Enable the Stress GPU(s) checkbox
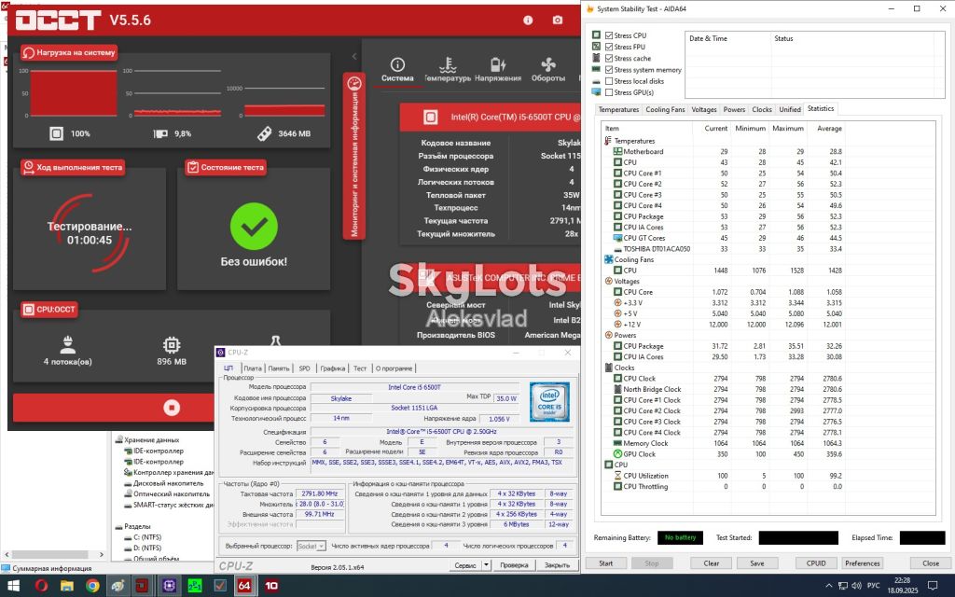The image size is (955, 597). pos(608,92)
